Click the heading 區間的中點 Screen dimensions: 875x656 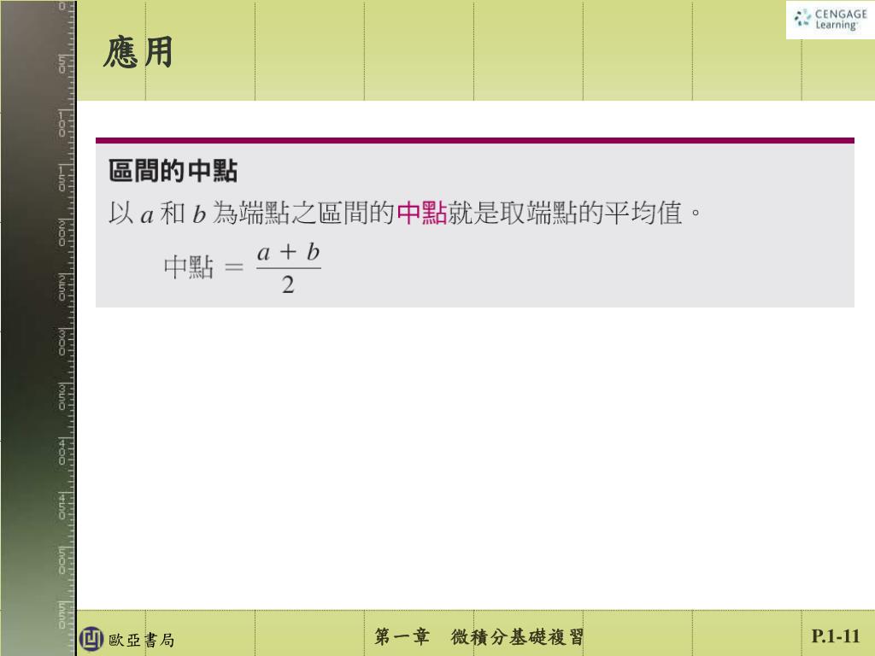[173, 171]
